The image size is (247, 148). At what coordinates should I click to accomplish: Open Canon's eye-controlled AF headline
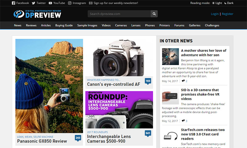pos(114,84)
